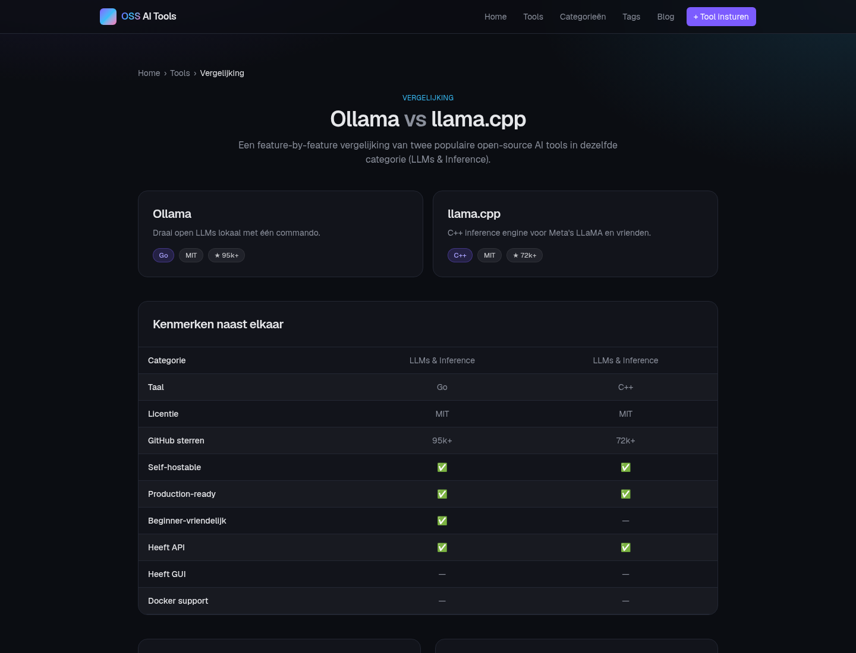856x653 pixels.
Task: Click the Taal row label
Action: click(x=156, y=387)
